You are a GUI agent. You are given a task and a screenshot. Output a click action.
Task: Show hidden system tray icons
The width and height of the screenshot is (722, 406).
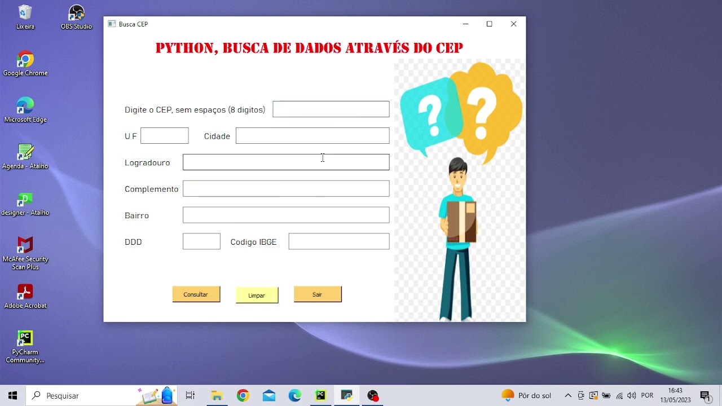coord(568,395)
